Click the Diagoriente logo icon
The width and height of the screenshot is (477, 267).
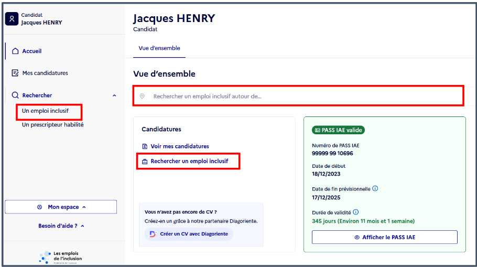click(153, 234)
